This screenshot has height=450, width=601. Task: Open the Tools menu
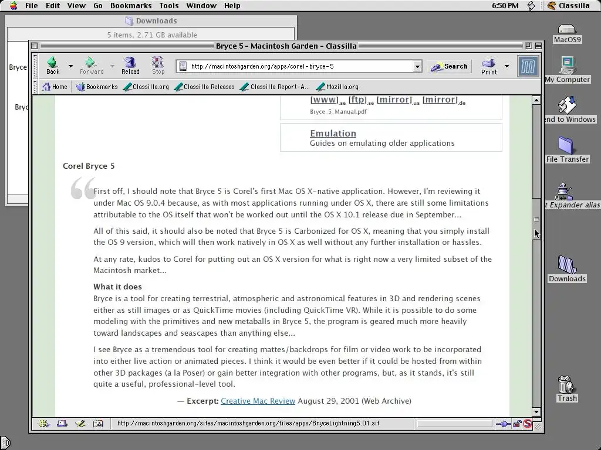(x=169, y=6)
